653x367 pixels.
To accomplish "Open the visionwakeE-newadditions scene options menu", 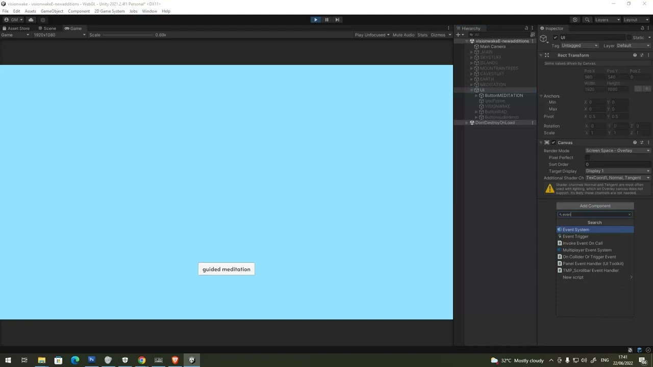I will pos(533,41).
